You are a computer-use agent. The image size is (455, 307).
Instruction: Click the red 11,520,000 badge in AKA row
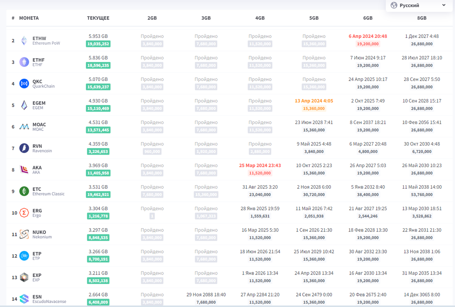click(260, 173)
